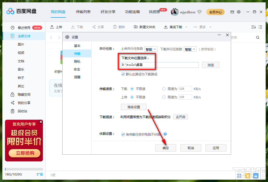Click the download speed limit value field
The image size is (268, 182).
point(185,89)
